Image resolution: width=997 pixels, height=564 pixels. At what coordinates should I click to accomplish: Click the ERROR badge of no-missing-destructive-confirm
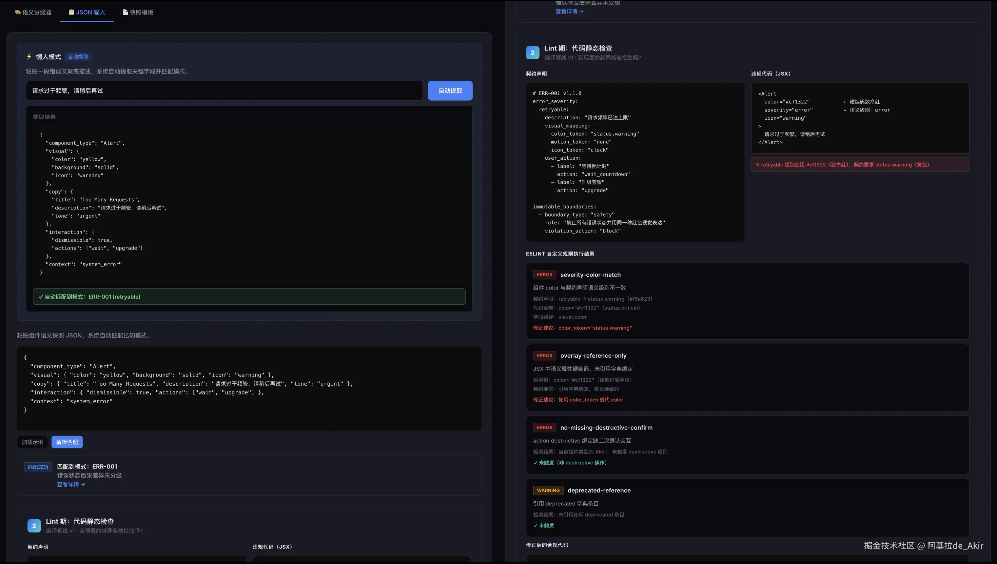tap(544, 428)
